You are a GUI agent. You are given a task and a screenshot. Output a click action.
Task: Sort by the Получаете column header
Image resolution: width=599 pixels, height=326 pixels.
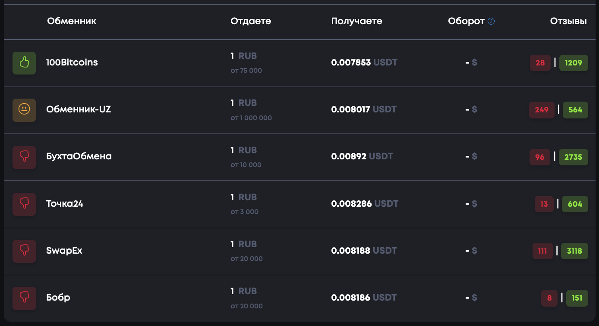pos(356,22)
